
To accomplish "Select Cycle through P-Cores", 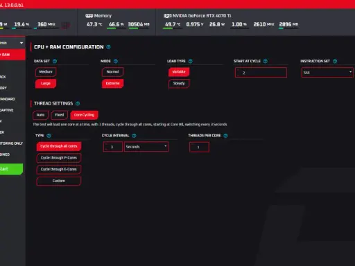I will tap(59, 158).
